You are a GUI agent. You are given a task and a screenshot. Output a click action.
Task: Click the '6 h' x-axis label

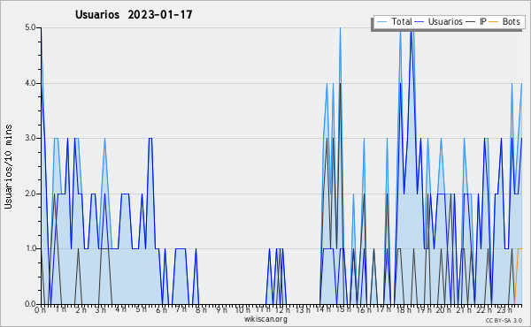(x=162, y=309)
